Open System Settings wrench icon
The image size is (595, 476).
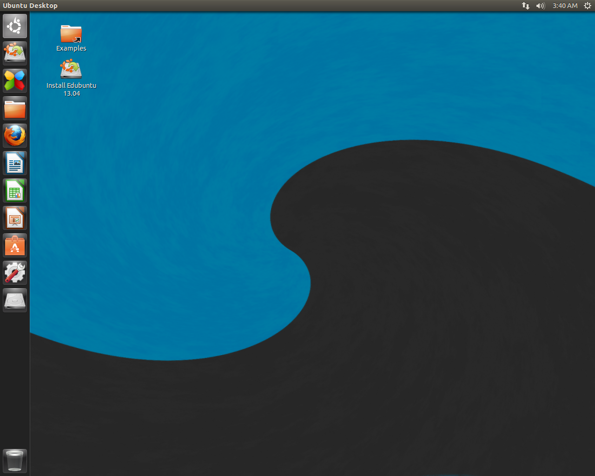tap(15, 273)
